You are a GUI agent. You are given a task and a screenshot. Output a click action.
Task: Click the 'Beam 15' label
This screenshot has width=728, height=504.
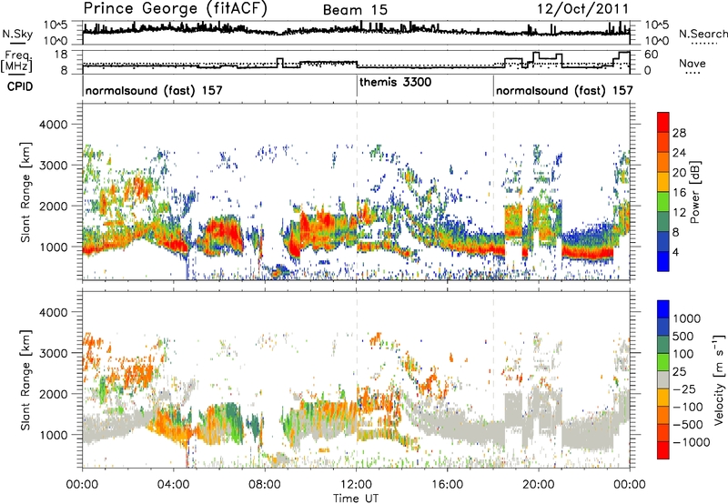point(355,10)
